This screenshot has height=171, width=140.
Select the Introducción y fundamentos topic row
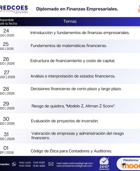[x=70, y=33]
